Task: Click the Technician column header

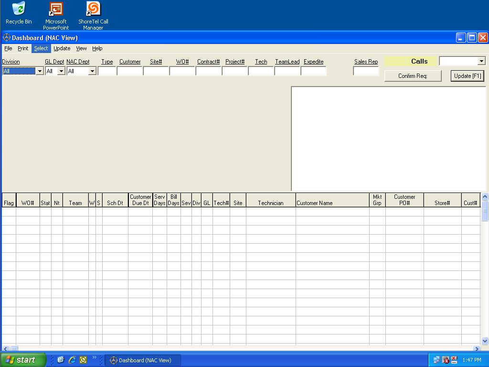Action: pos(271,200)
